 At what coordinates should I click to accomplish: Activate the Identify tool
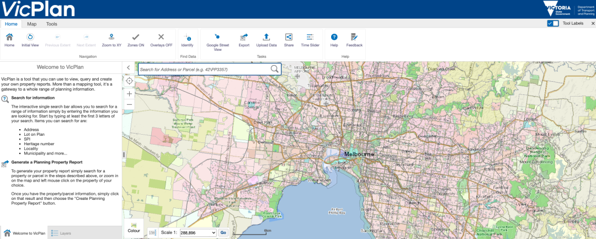tap(188, 40)
